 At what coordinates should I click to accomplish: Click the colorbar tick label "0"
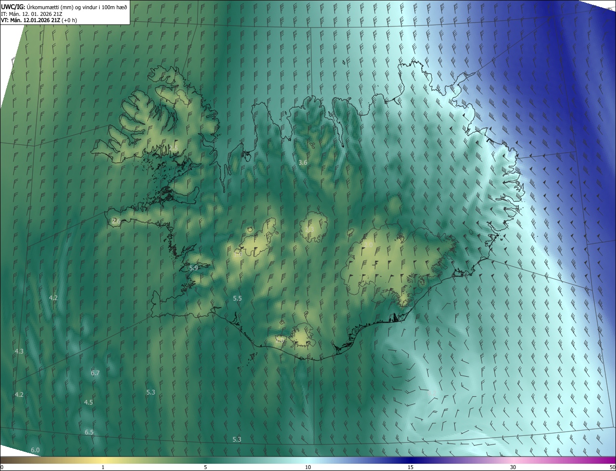[x=1, y=467]
